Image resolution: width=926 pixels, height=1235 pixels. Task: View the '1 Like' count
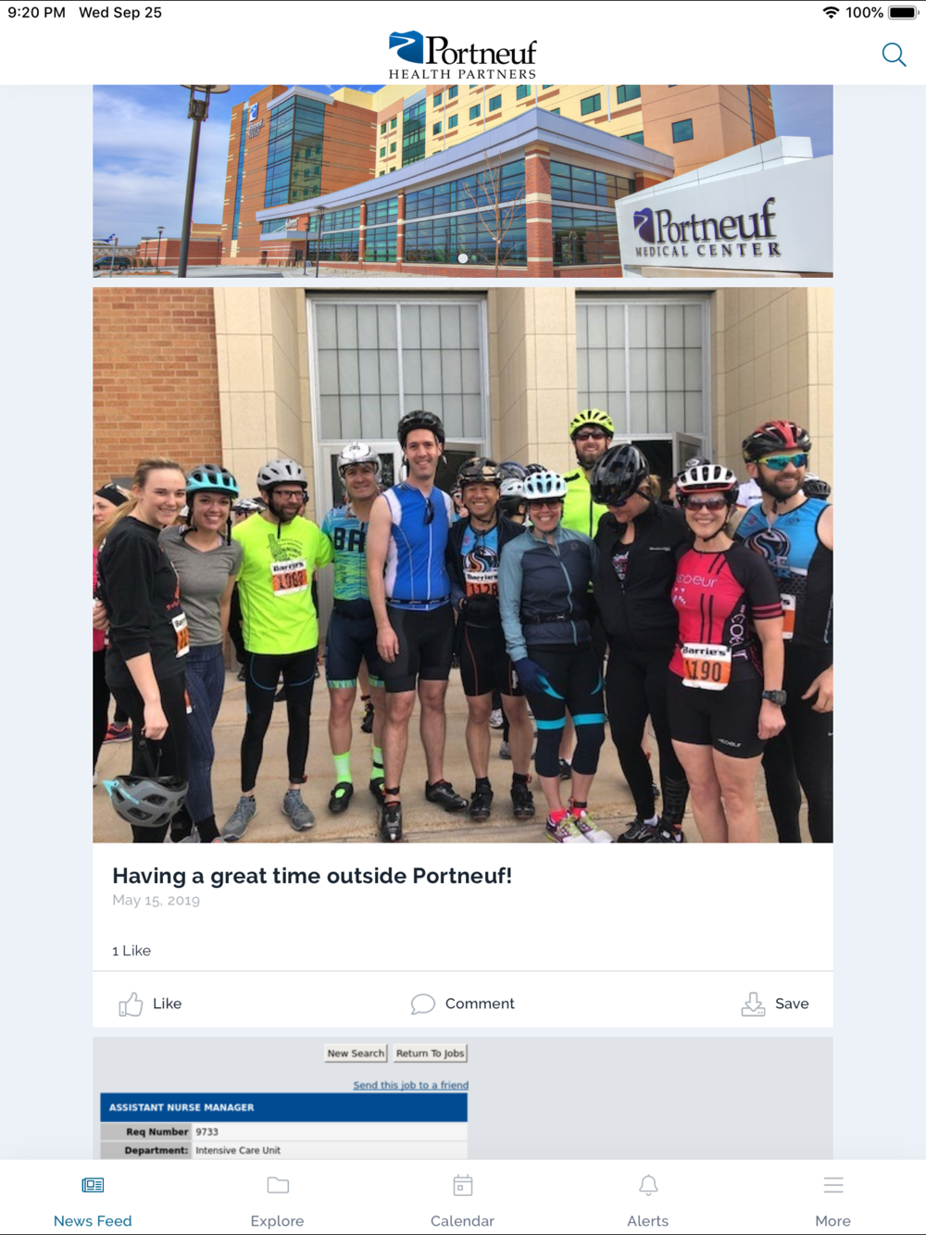[131, 951]
